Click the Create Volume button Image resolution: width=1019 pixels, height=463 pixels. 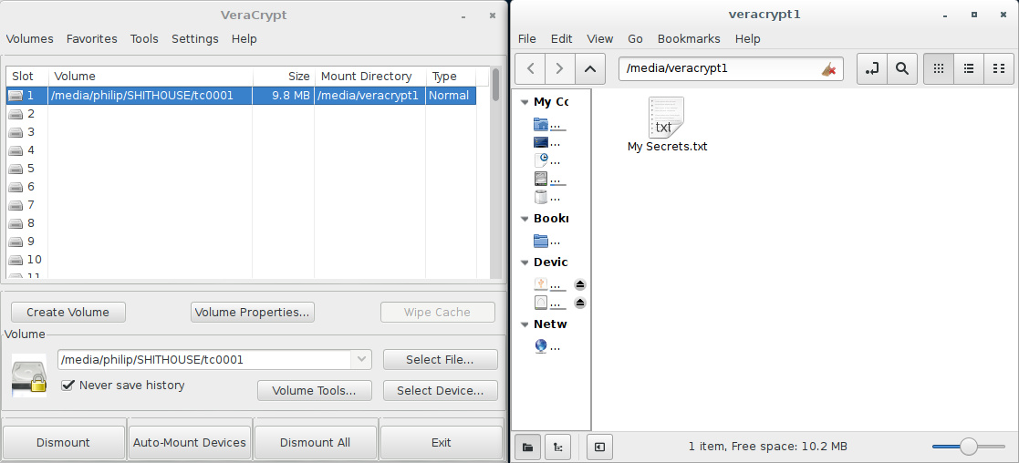tap(68, 313)
